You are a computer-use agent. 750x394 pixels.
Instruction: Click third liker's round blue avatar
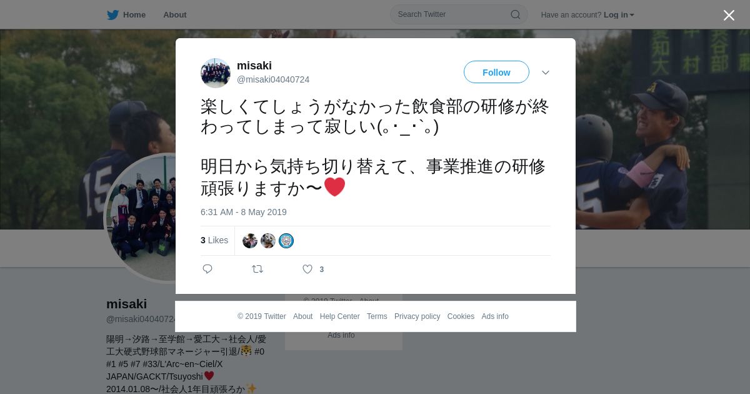(286, 241)
